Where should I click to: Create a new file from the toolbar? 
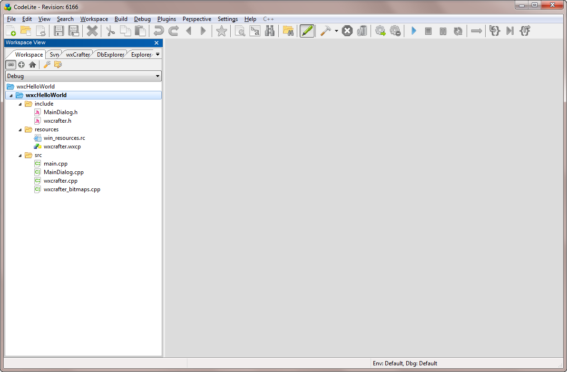click(x=11, y=31)
